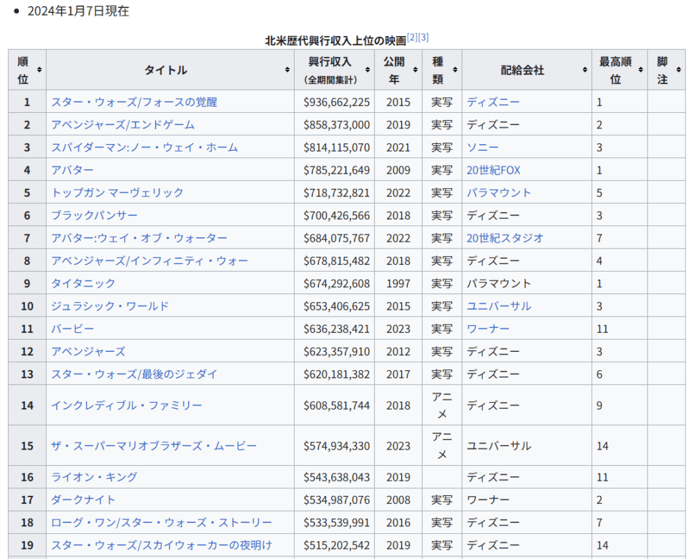Click the $623,357,910 cell

point(337,351)
